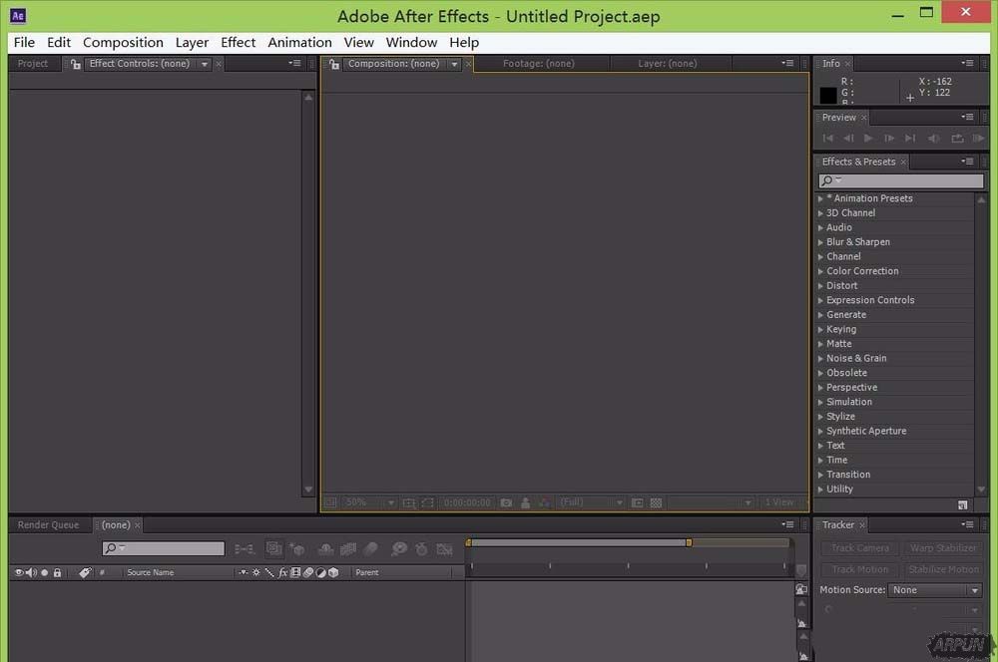Click the black color swatch in Info panel

coord(827,96)
